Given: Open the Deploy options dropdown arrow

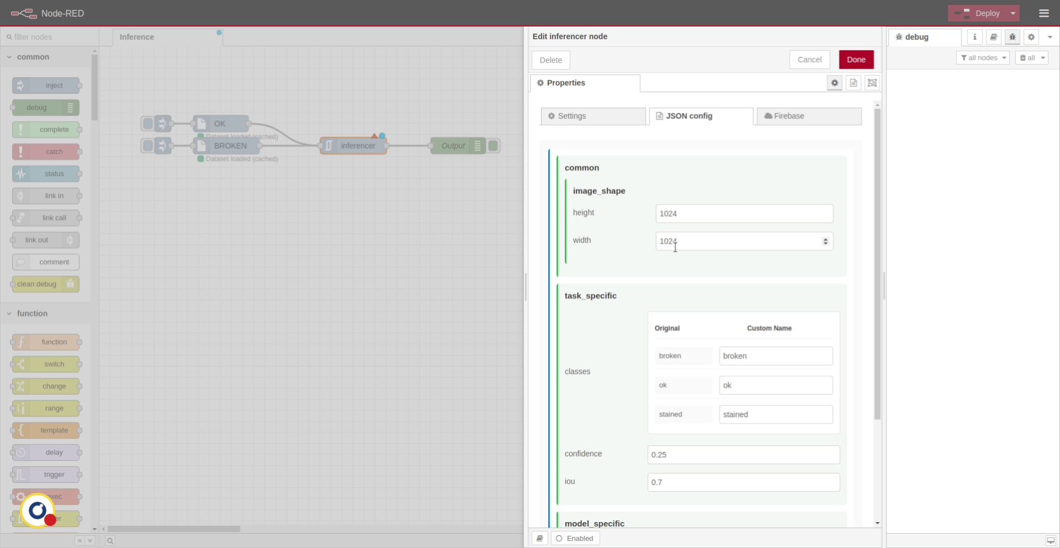Looking at the screenshot, I should [1014, 13].
